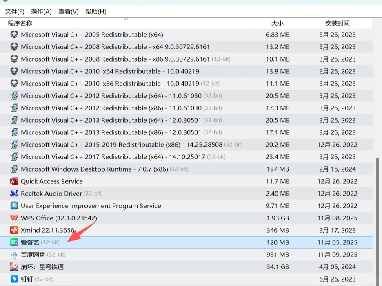Click the Visual C++ 2013 (x86) icon
Image resolution: width=382 pixels, height=286 pixels.
14,132
